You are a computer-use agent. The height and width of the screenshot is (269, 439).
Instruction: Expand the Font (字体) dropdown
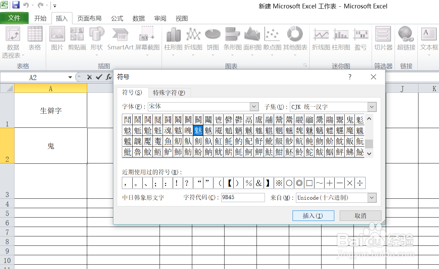click(254, 107)
